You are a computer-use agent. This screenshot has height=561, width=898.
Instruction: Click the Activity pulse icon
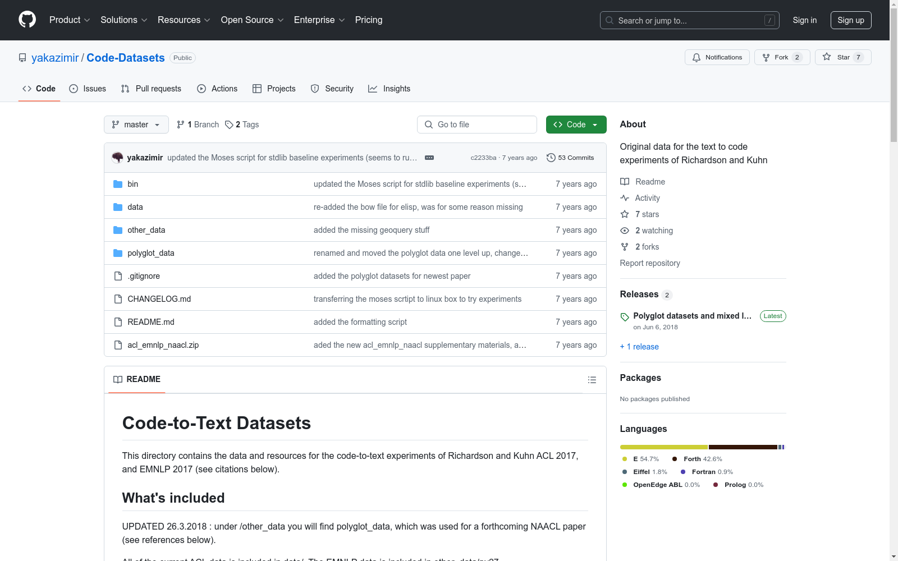click(625, 198)
